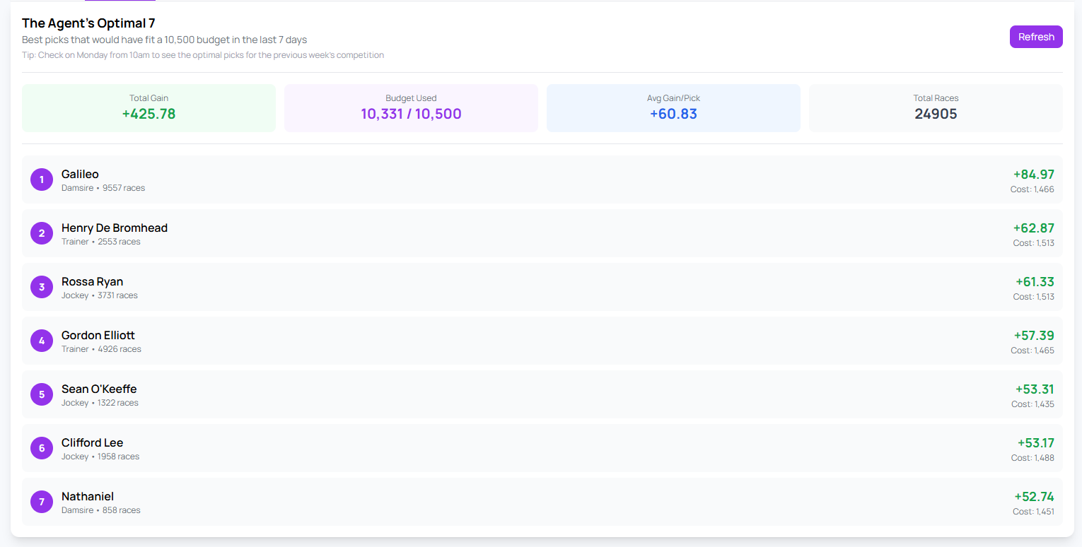
Task: Select the rank 4 badge beside Gordon Elliott
Action: pos(42,341)
